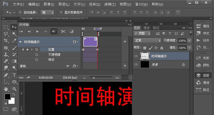214x115 pixels.
Task: Open the 文件(F) menu
Action: coord(18,4)
